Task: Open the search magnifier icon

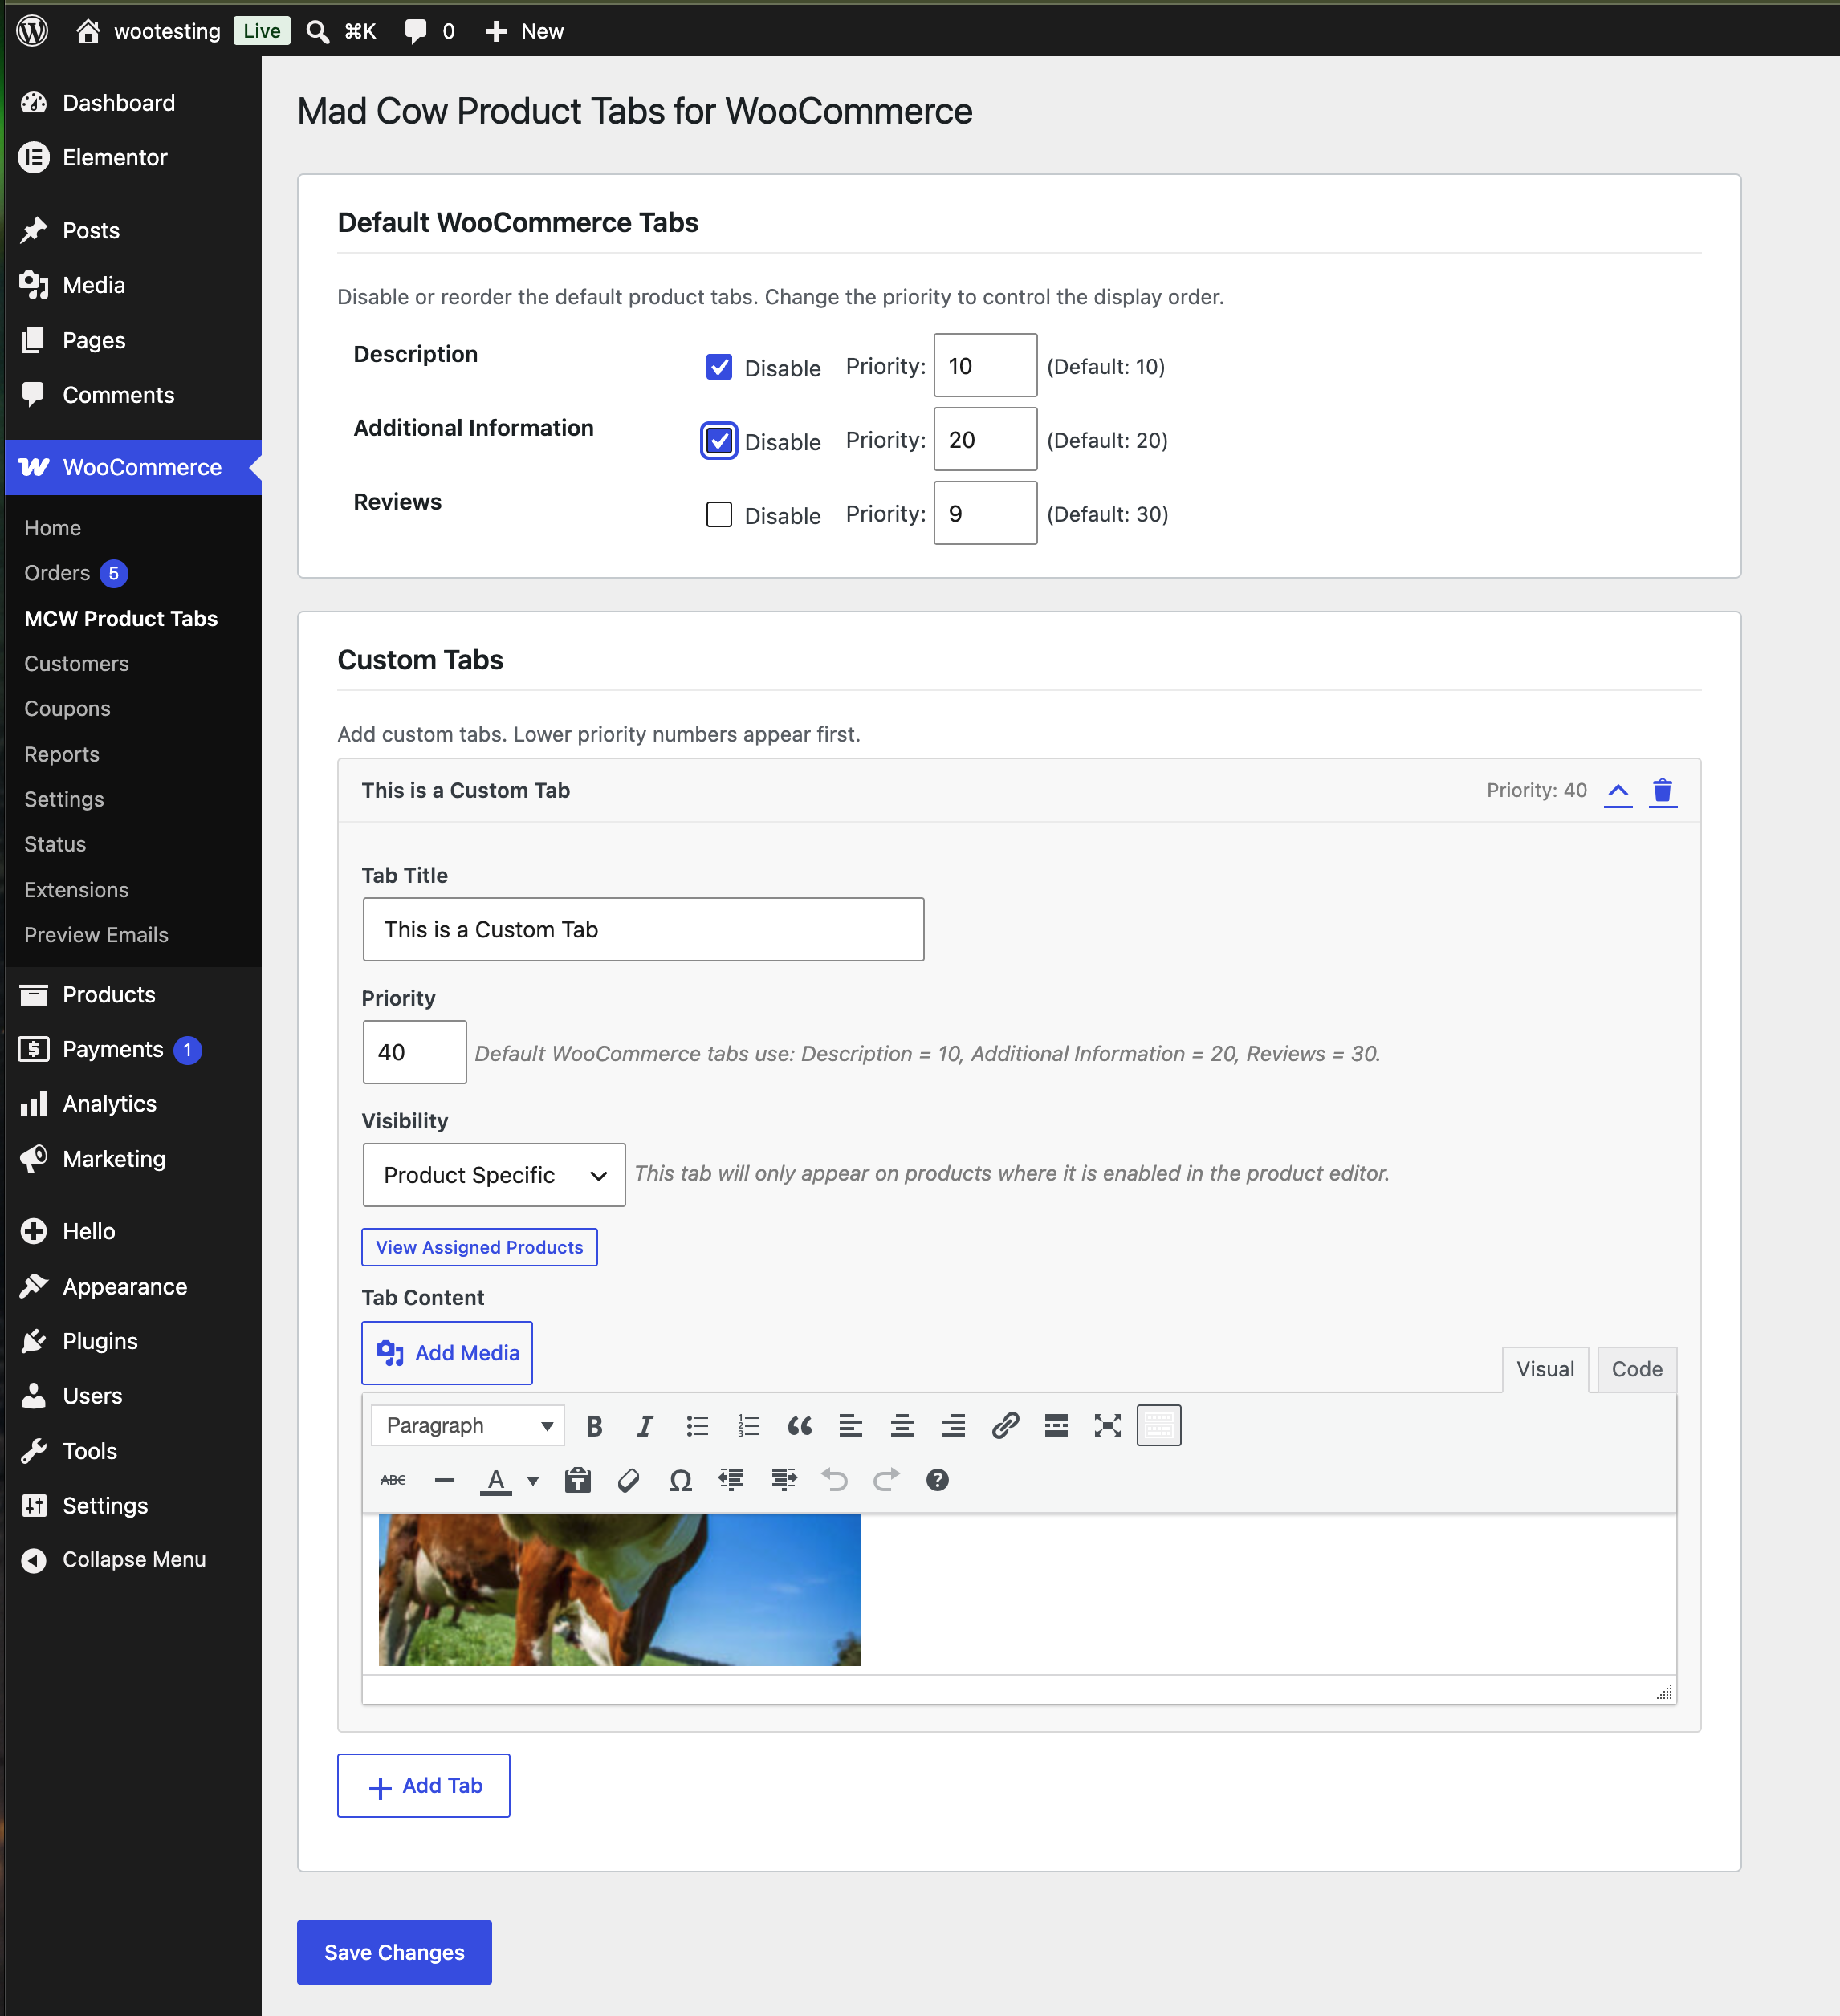Action: pyautogui.click(x=318, y=31)
